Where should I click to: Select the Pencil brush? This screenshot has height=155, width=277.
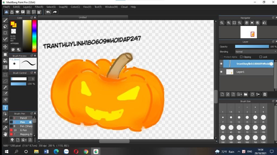pos(21,118)
